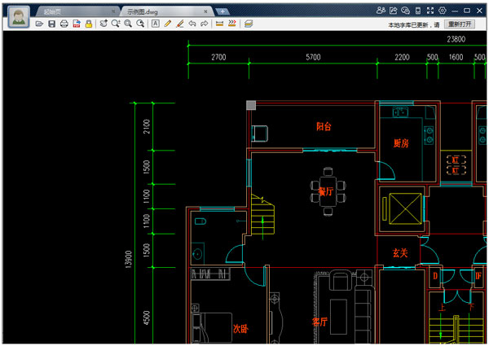This screenshot has width=489, height=346.
Task: Click the 客厅 living room label
Action: click(x=320, y=322)
